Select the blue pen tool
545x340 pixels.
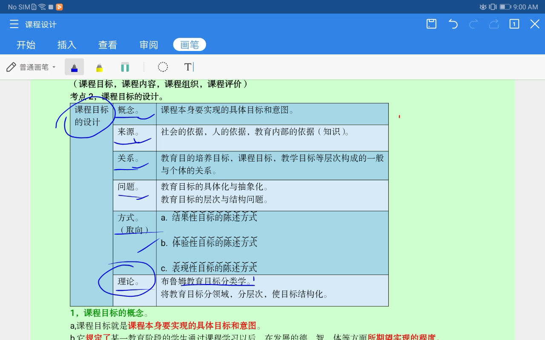74,67
